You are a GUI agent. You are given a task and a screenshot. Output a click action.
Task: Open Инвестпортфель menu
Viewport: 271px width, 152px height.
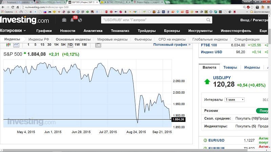point(236,31)
